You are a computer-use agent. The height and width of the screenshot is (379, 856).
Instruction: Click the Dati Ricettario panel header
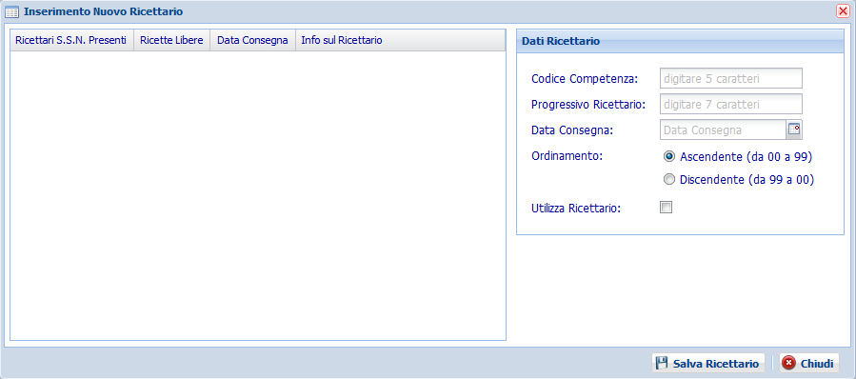[680, 41]
